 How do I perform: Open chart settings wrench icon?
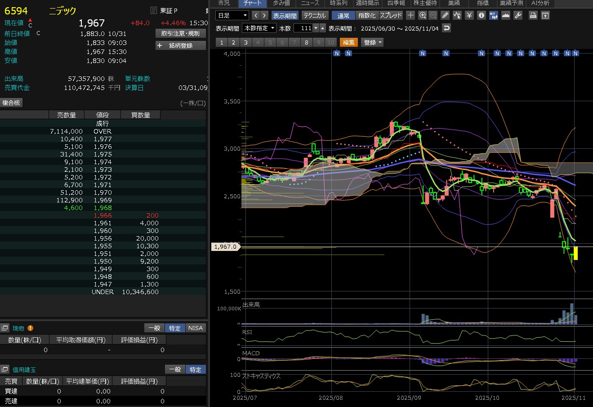(x=517, y=15)
